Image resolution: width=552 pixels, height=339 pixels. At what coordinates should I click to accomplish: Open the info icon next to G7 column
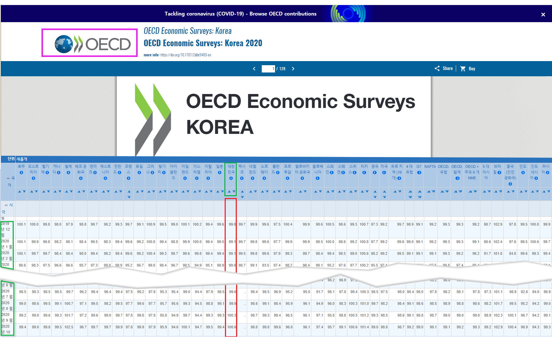(419, 173)
